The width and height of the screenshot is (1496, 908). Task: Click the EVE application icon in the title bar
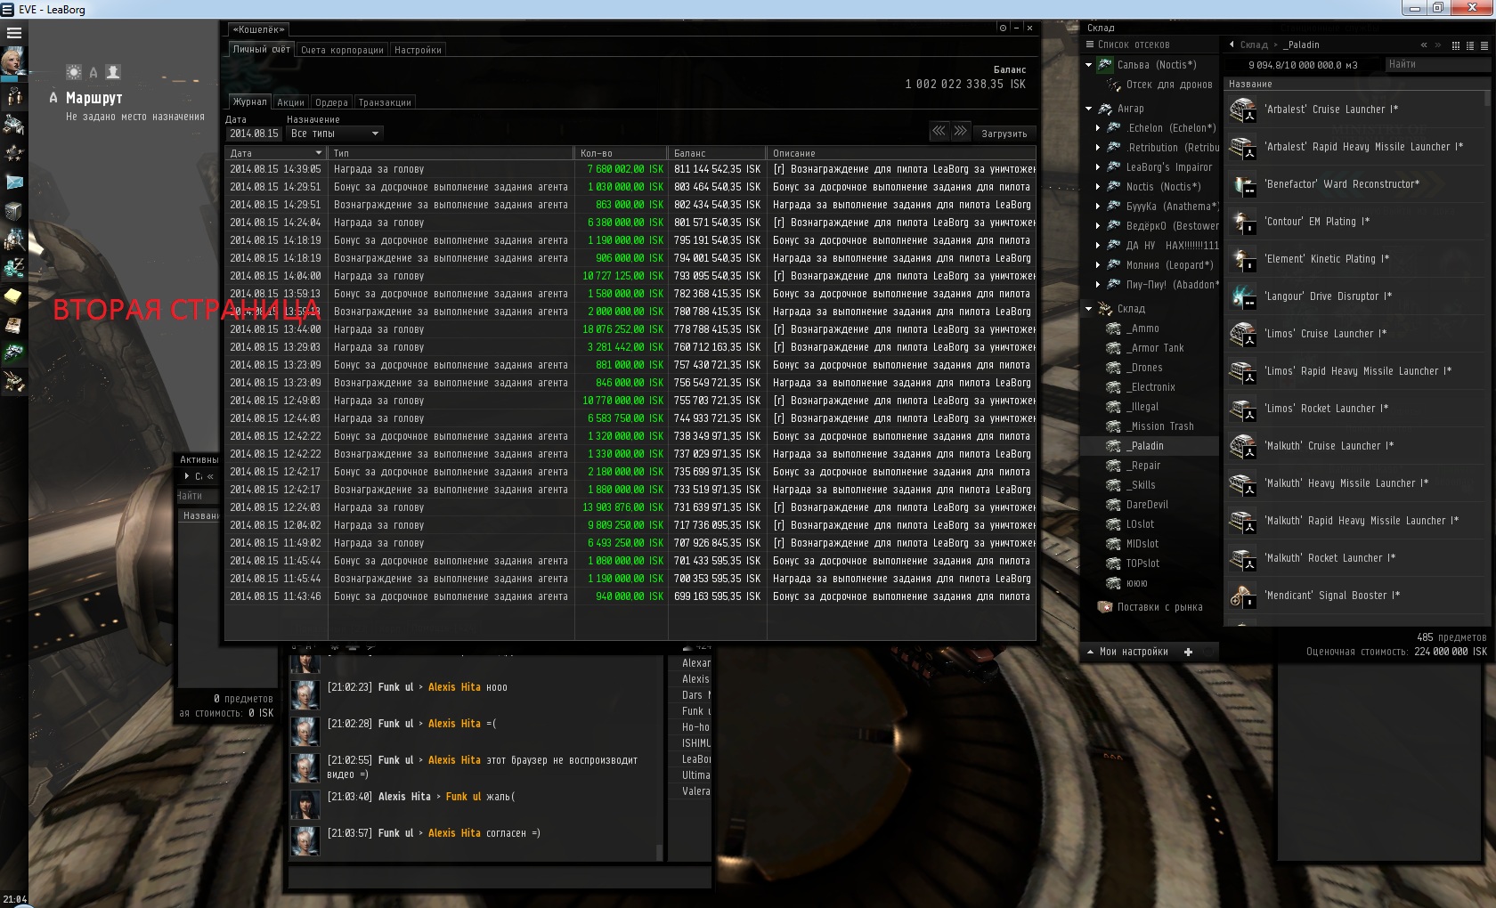8,9
